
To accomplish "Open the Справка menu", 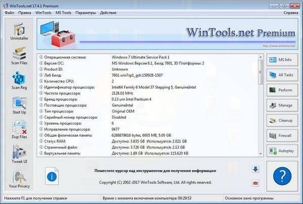I will pyautogui.click(x=290, y=11).
